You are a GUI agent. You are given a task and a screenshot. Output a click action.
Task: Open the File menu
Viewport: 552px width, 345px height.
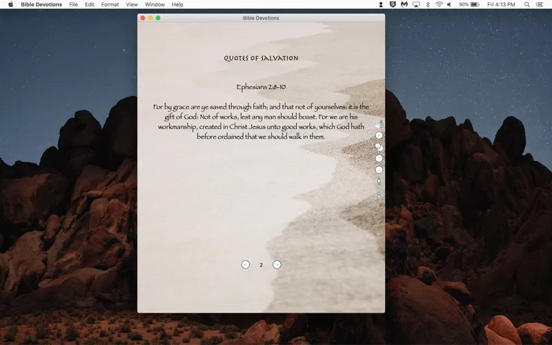click(74, 5)
